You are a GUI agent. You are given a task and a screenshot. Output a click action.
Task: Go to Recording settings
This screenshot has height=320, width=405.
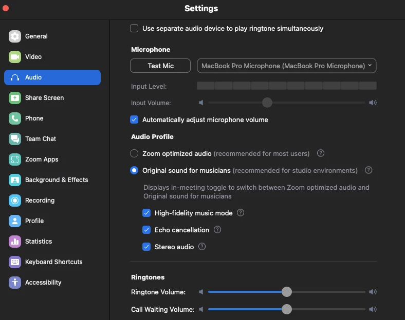pos(52,201)
